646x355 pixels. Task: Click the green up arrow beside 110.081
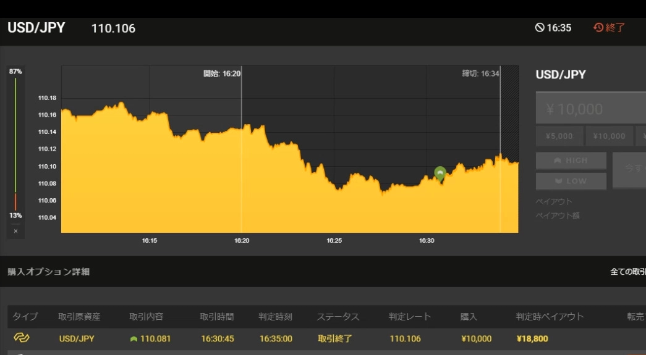(x=134, y=339)
